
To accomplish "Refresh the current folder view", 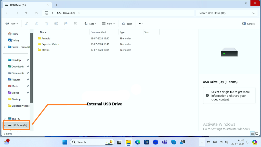I will click(36, 13).
